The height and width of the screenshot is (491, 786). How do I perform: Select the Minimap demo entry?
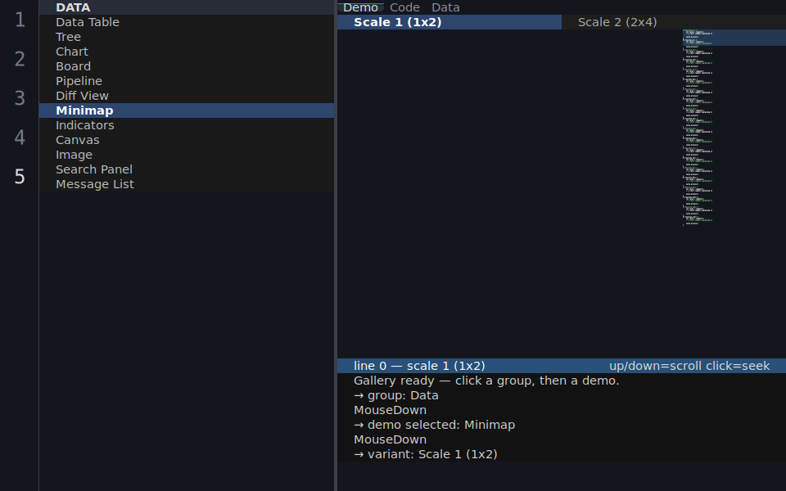[187, 110]
